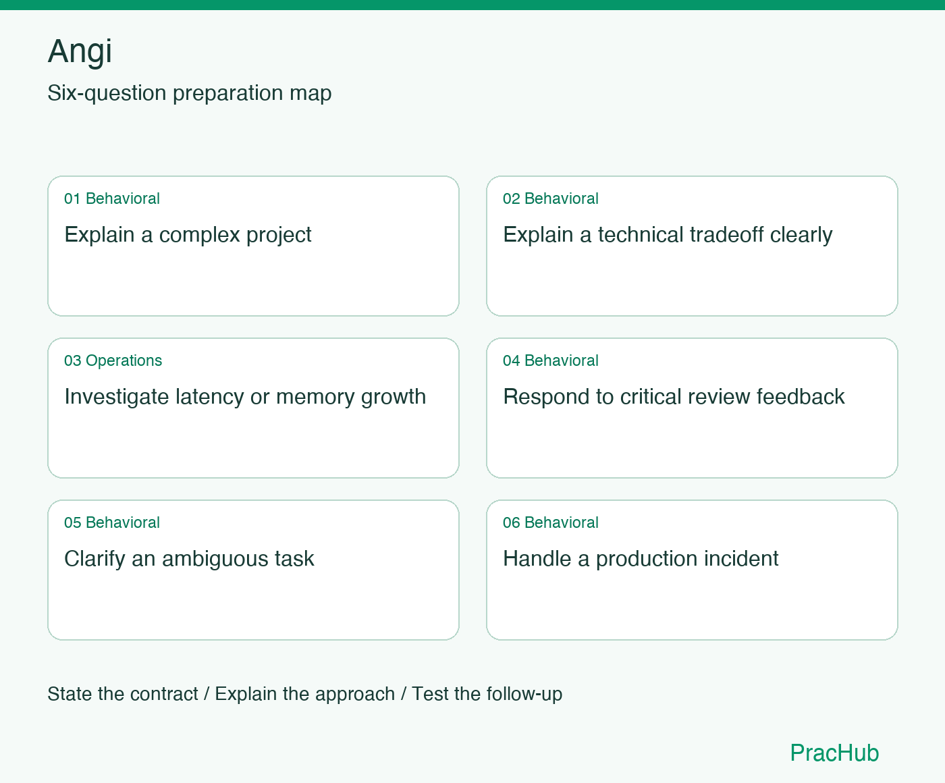The image size is (945, 783).
Task: Click the '05 Behavioral' label
Action: pyautogui.click(x=112, y=522)
